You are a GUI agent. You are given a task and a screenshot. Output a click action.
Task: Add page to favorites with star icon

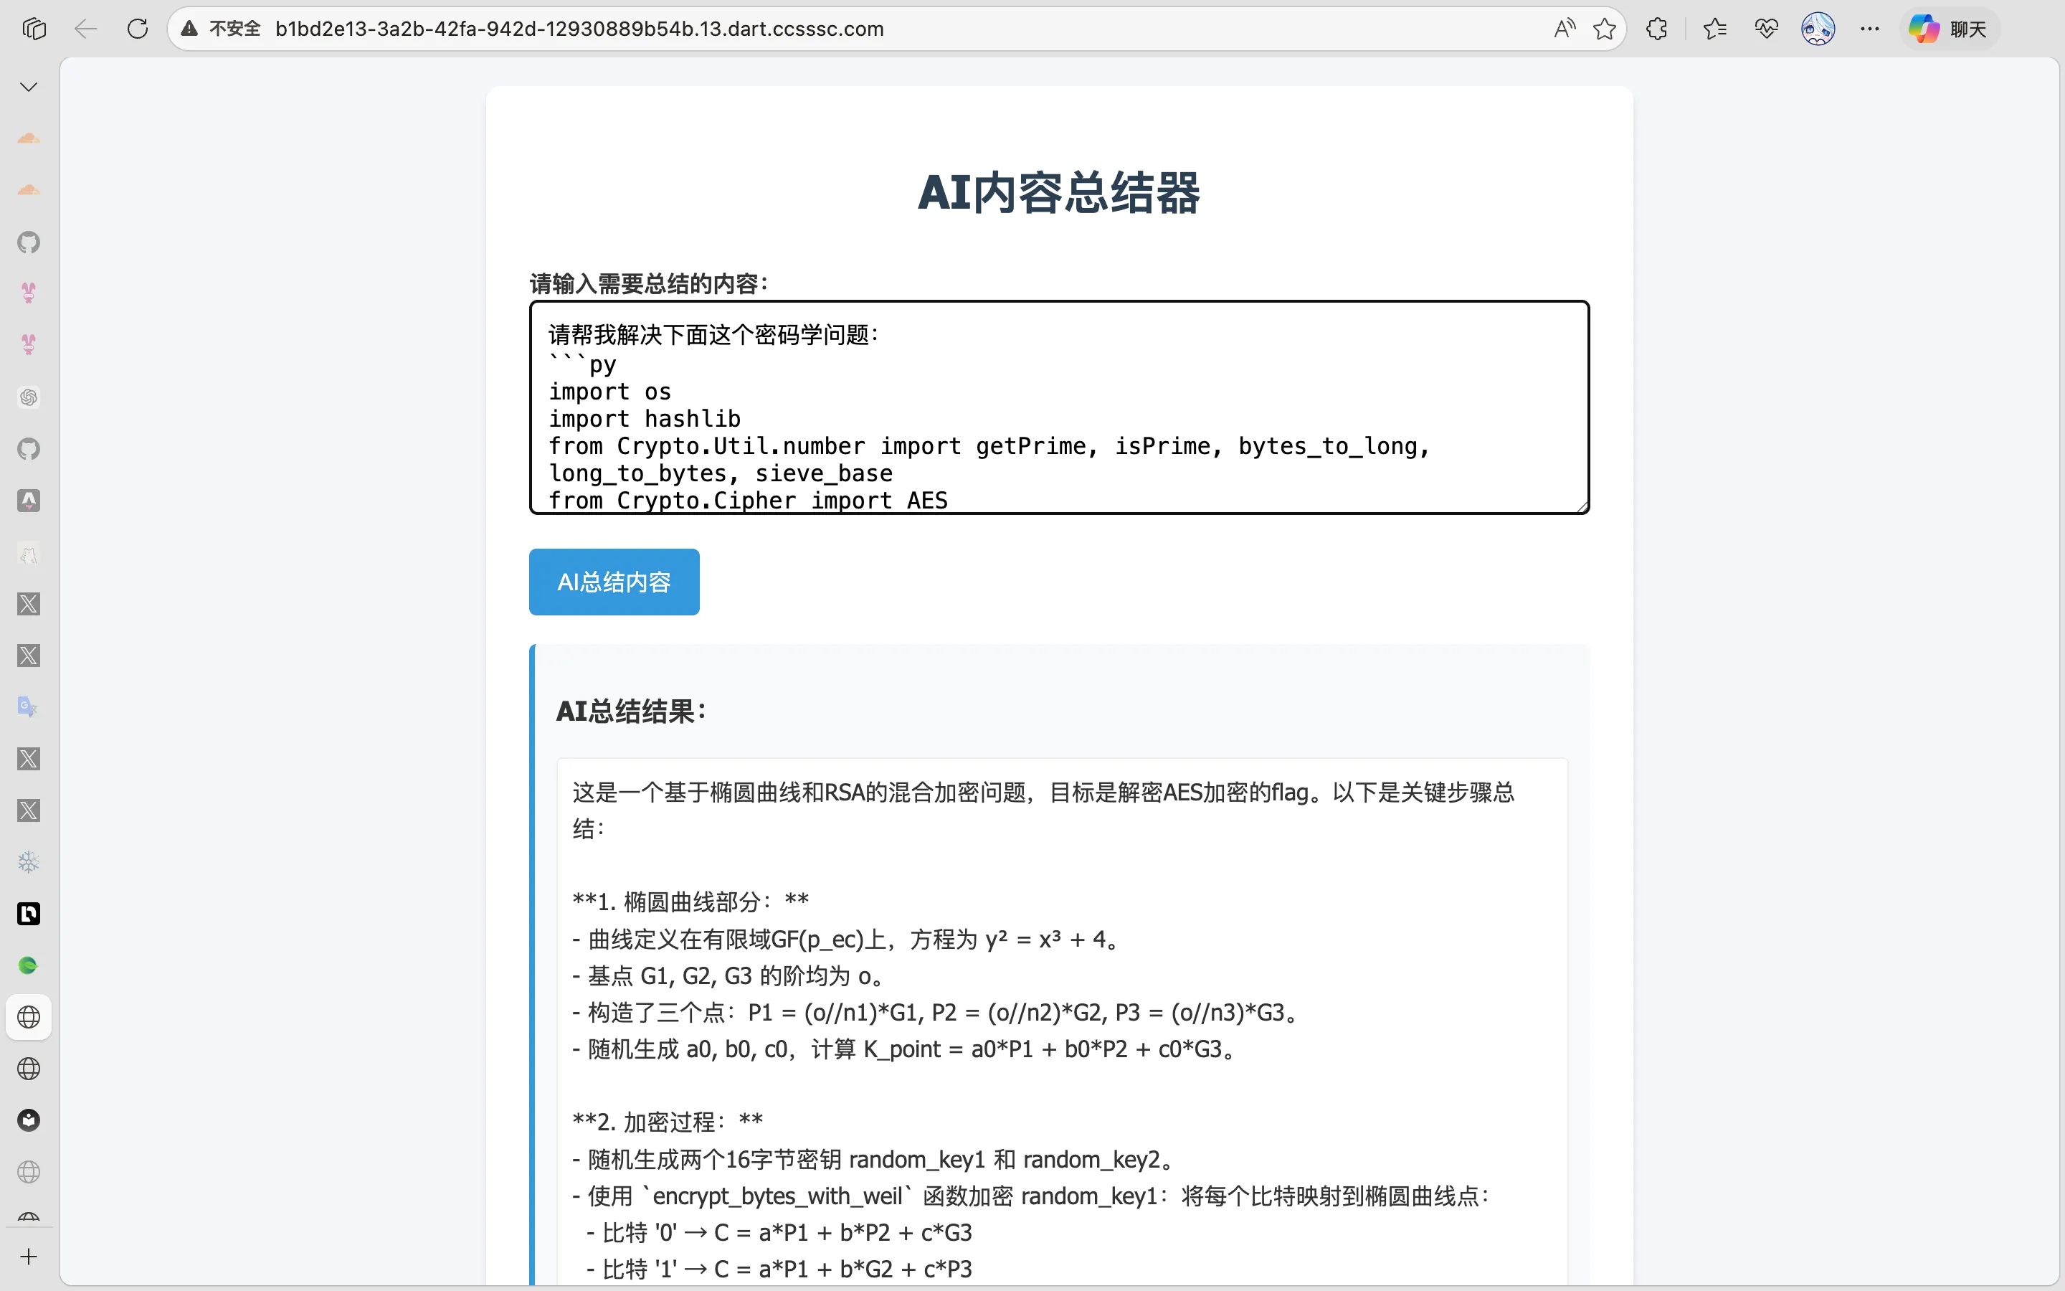(x=1604, y=29)
